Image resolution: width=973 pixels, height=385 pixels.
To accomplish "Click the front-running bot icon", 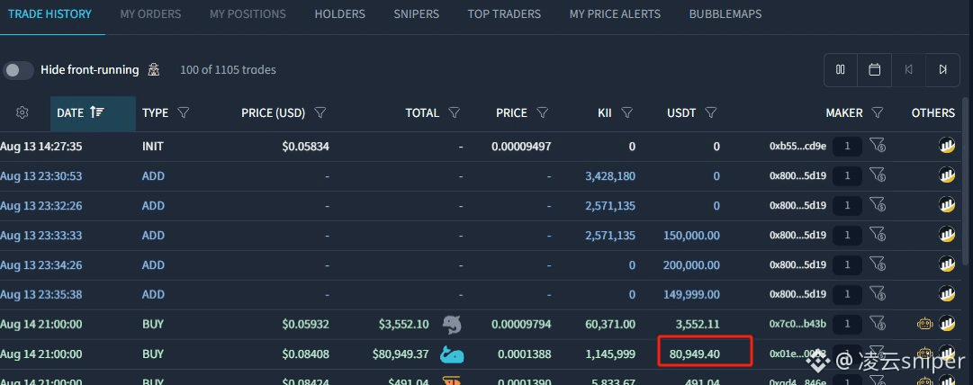I will click(153, 70).
